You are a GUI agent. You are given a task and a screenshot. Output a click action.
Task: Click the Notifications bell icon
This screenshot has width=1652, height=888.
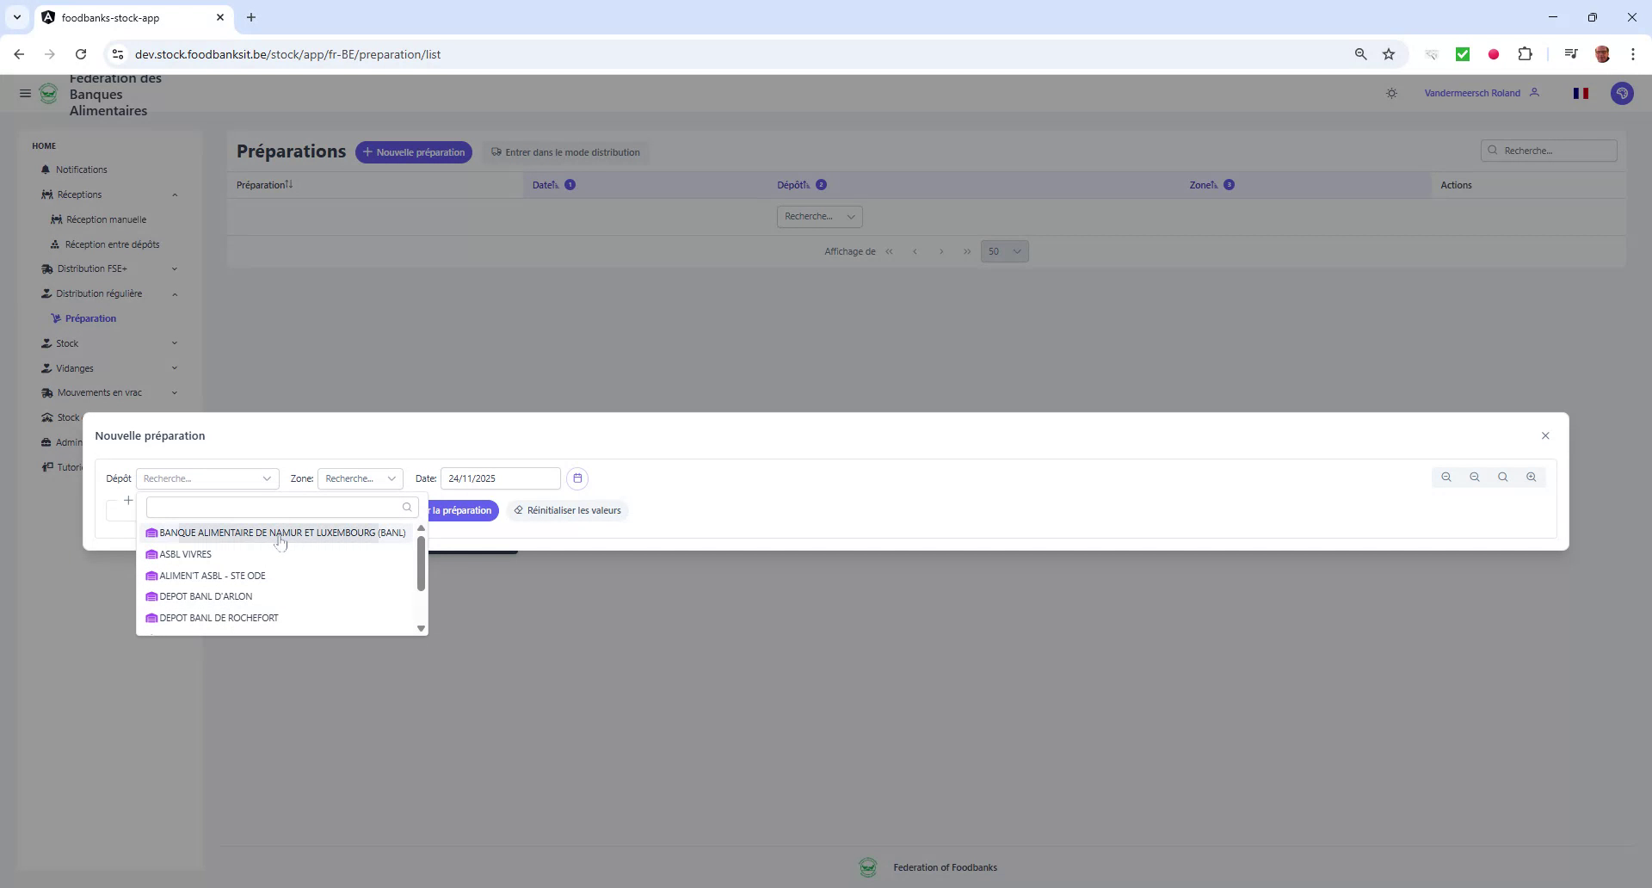click(x=46, y=170)
